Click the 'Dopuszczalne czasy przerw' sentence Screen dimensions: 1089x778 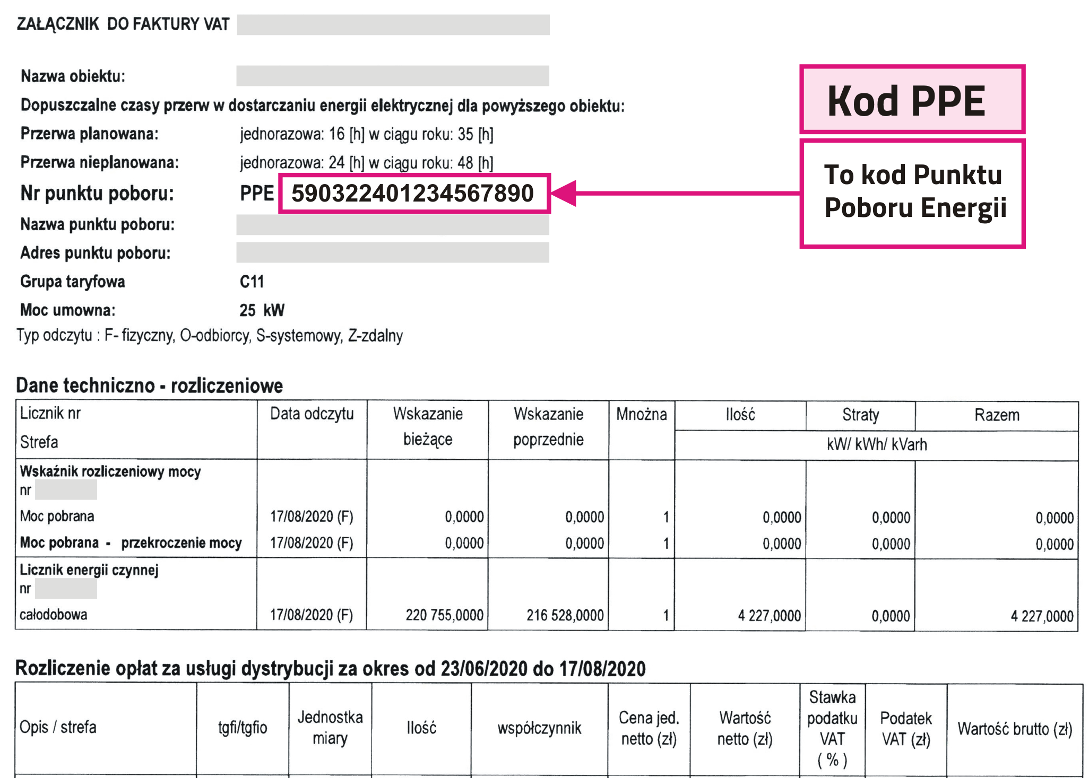[x=322, y=106]
